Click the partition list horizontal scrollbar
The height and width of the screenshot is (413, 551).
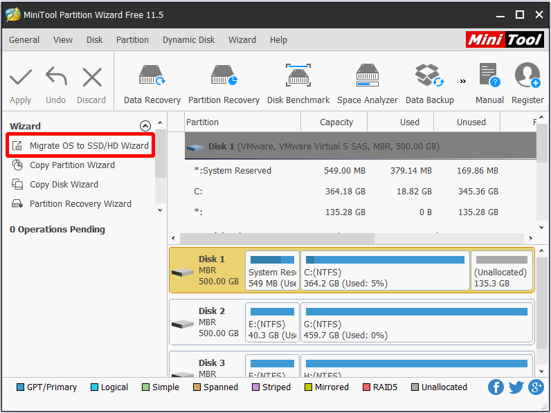[277, 239]
